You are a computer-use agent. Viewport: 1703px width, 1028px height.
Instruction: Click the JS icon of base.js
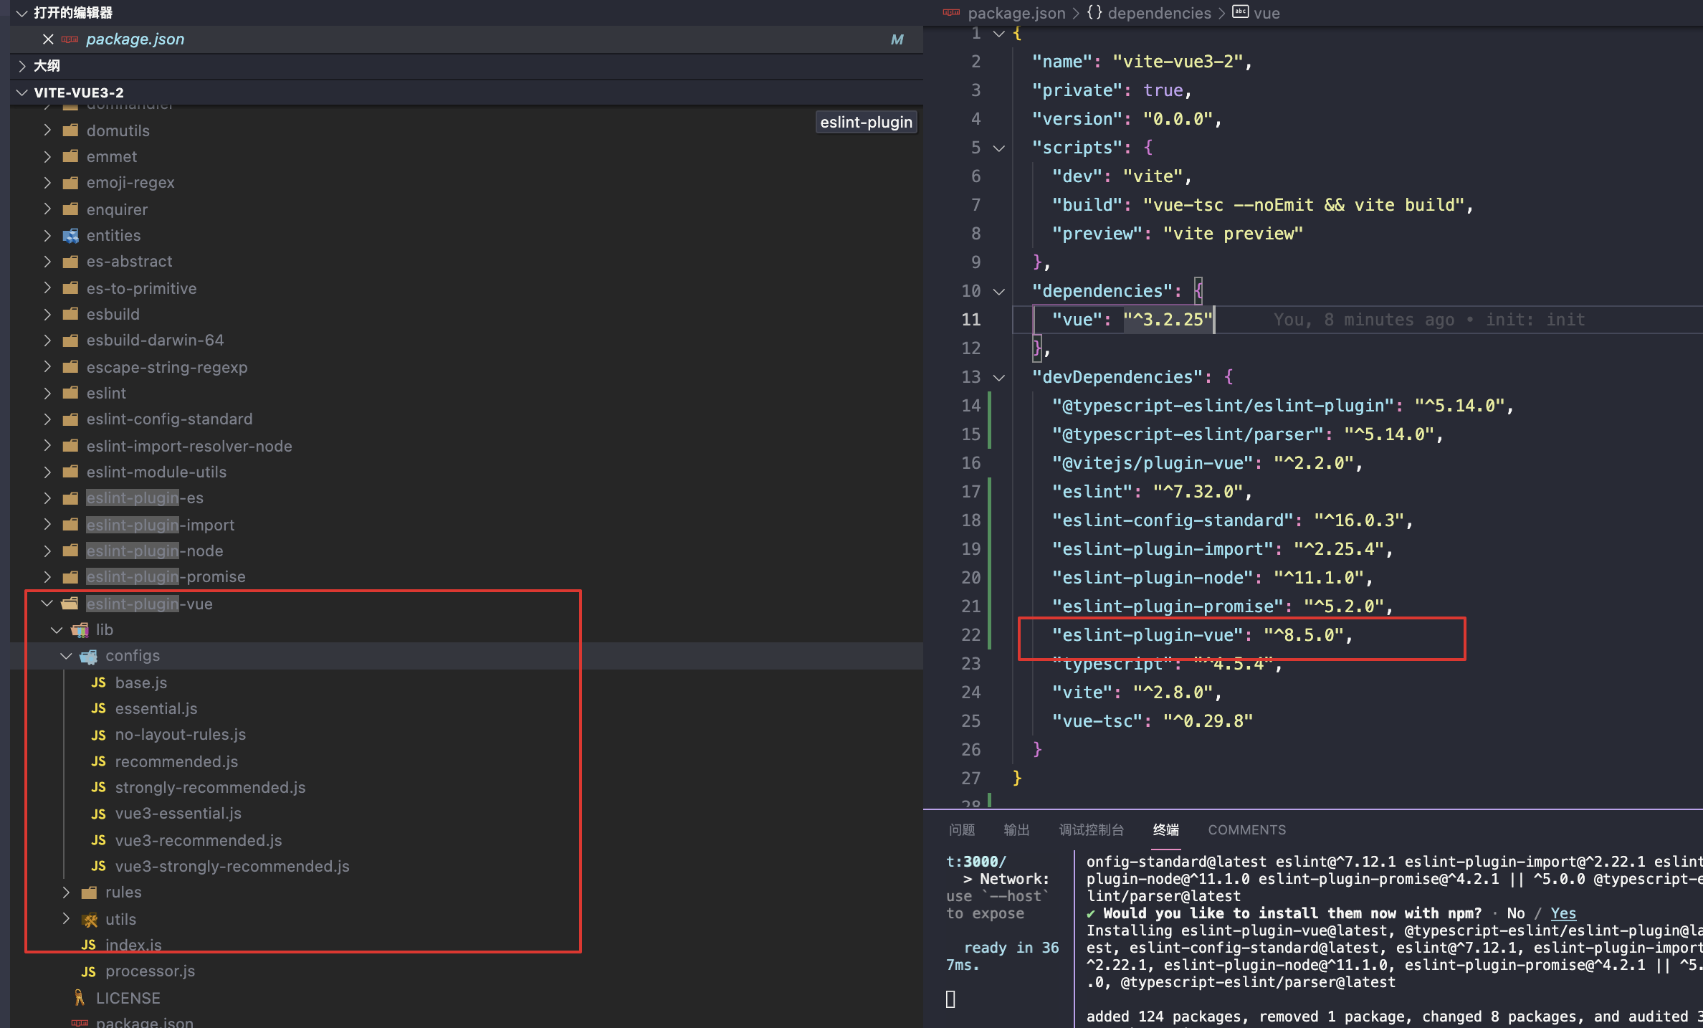[99, 682]
